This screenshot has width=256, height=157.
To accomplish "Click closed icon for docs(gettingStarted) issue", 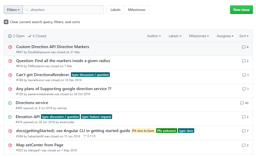I will click(x=10, y=131).
